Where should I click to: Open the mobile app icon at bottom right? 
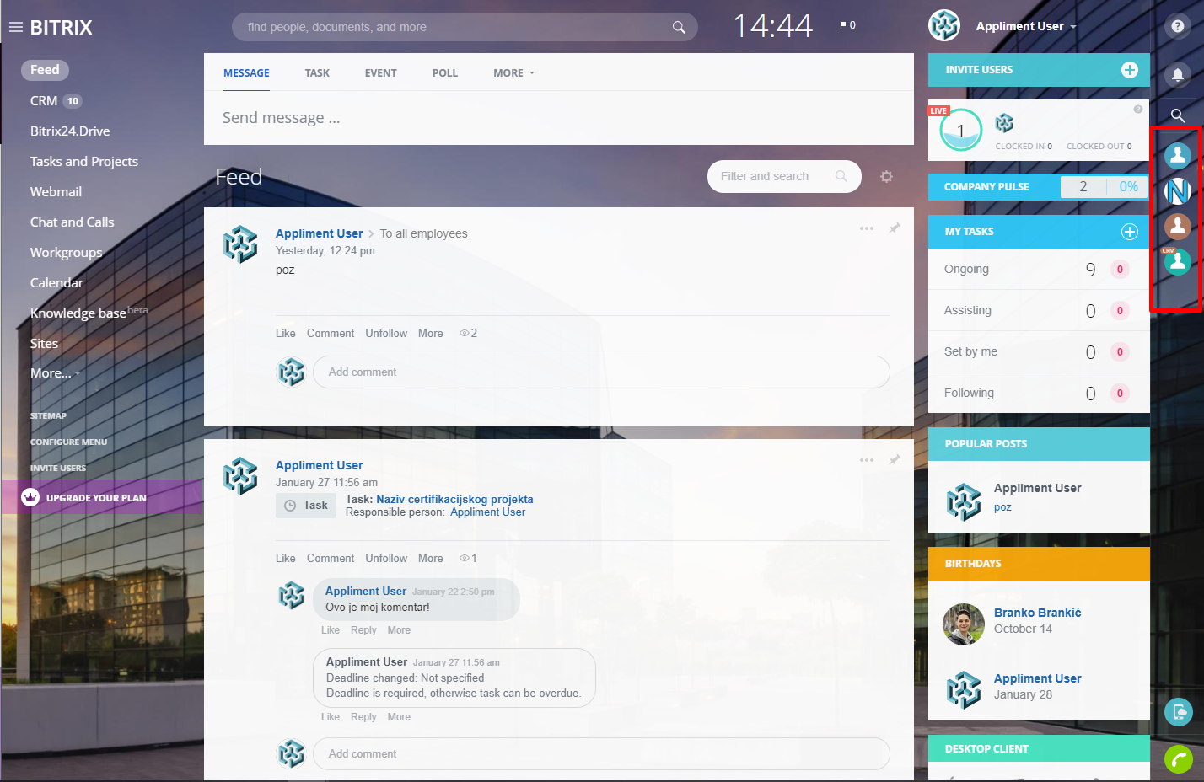[1178, 712]
